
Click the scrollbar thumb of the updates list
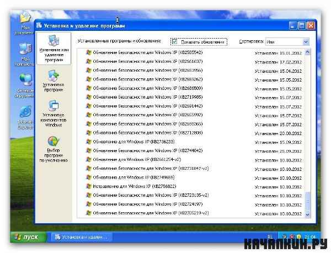307,201
